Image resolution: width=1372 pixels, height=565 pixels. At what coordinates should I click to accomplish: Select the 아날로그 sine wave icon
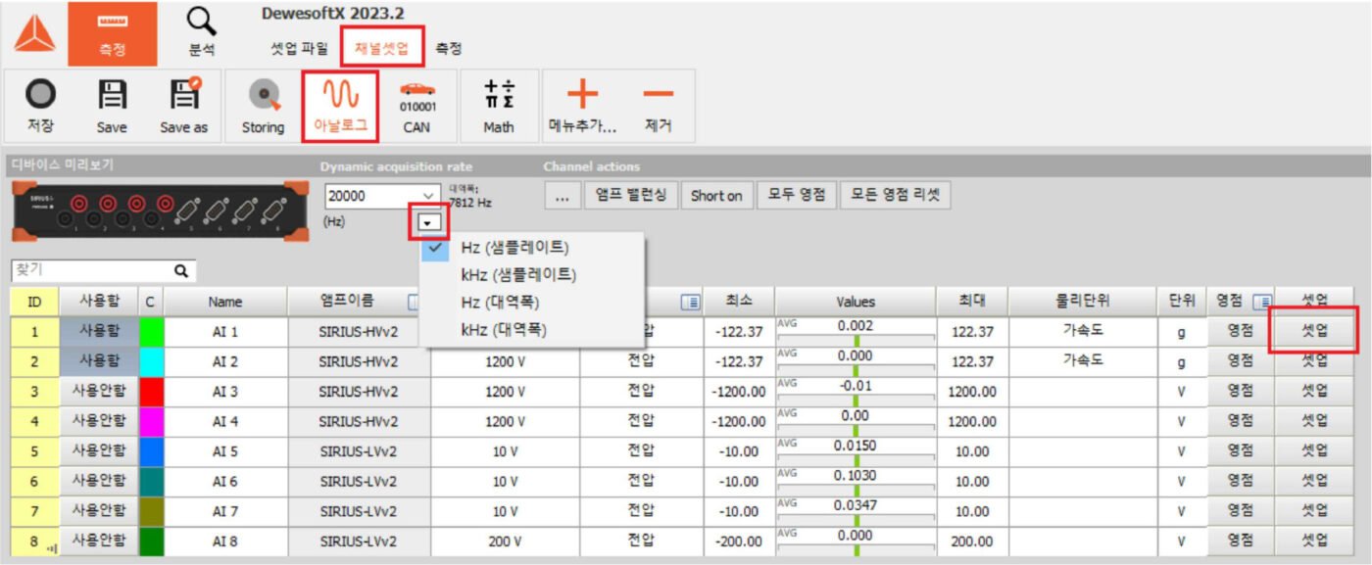[340, 106]
